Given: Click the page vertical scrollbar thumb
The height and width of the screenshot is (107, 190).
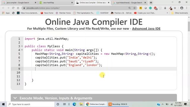Looking at the screenshot, I should pyautogui.click(x=189, y=26).
